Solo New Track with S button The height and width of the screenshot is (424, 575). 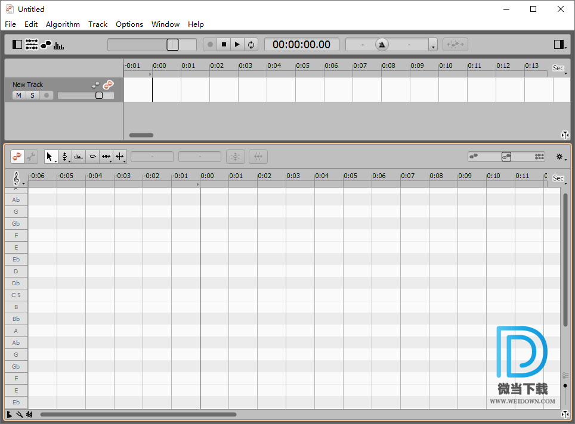tap(33, 95)
